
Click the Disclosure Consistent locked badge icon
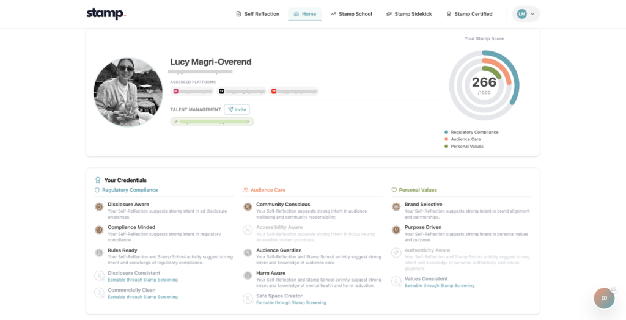pos(99,275)
